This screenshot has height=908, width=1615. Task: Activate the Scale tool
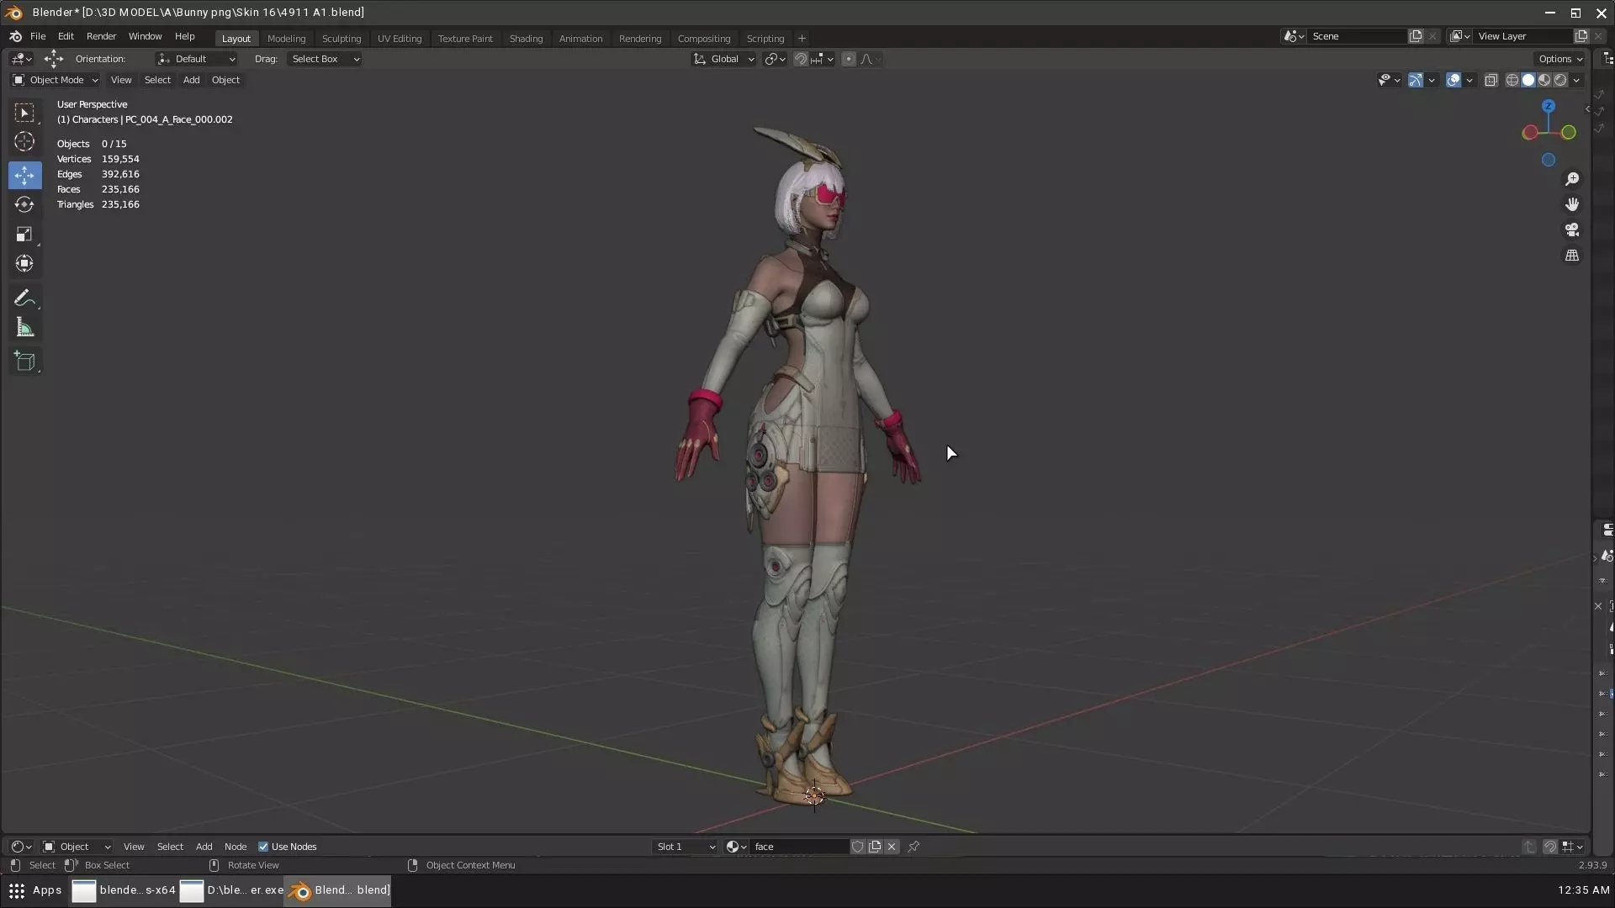(24, 234)
